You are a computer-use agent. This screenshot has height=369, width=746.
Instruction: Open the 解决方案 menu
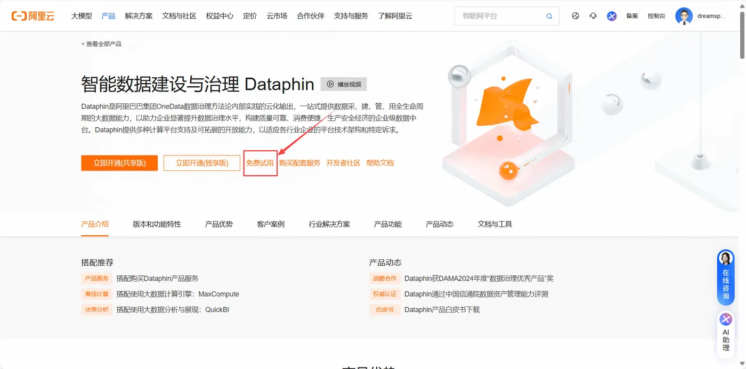[x=139, y=16]
